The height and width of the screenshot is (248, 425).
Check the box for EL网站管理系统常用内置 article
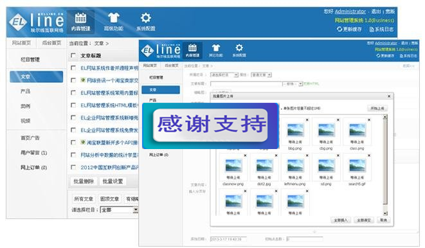73,93
